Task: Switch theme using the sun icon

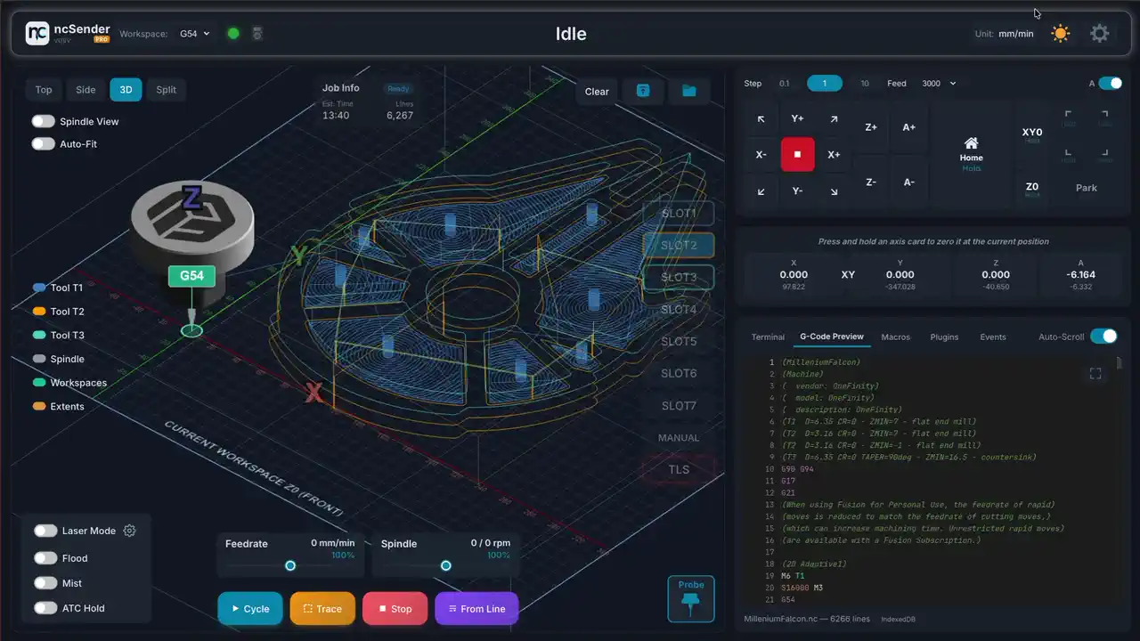Action: coord(1060,34)
